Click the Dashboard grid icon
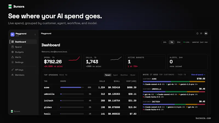Image resolution: width=219 pixels, height=123 pixels. pyautogui.click(x=13, y=42)
